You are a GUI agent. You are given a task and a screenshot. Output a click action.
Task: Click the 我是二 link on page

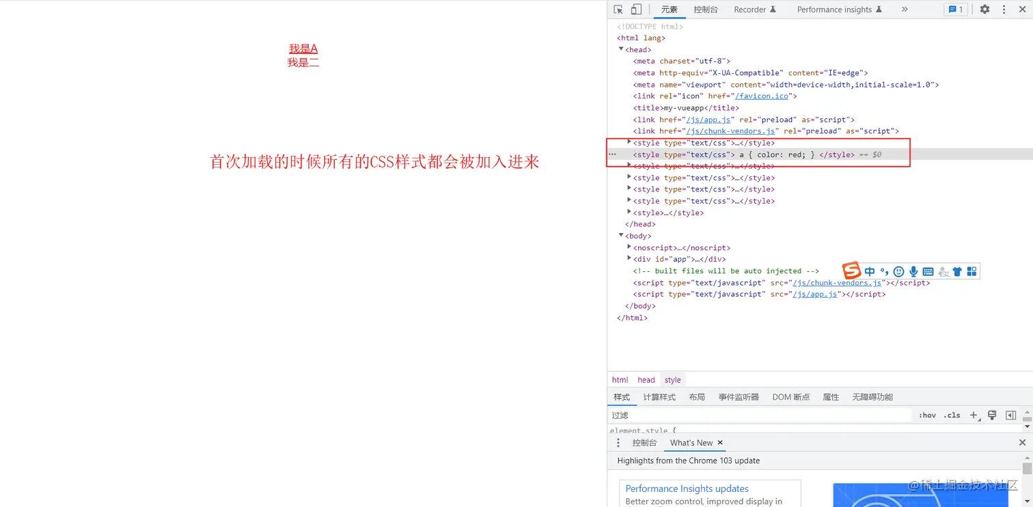(x=303, y=62)
